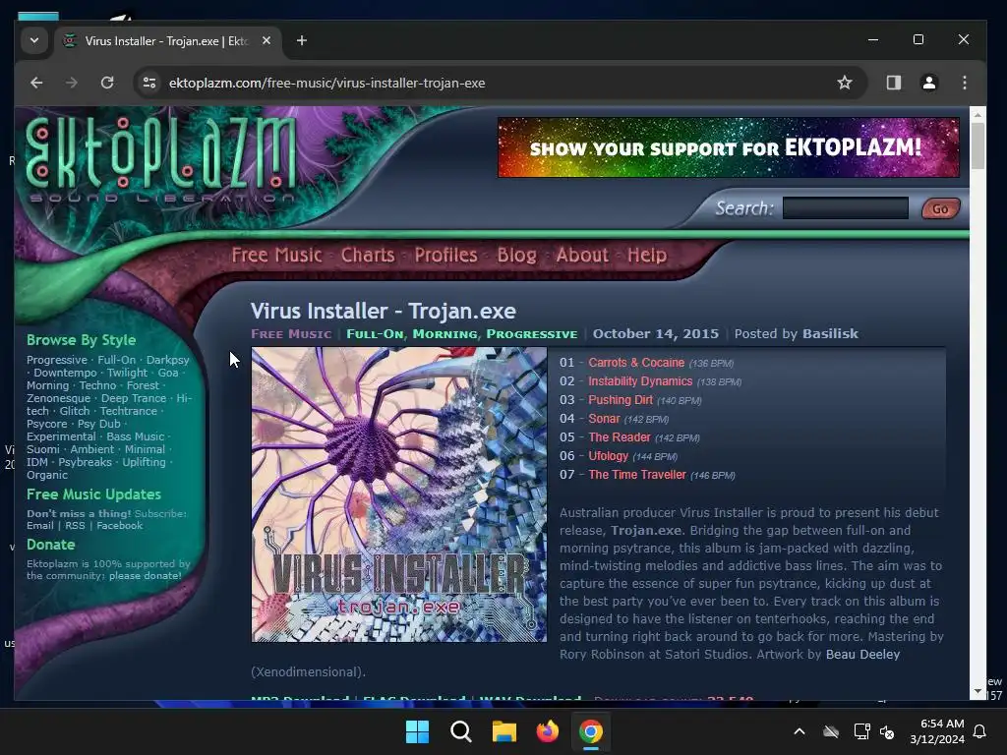Open the notifications bell
This screenshot has height=755, width=1007.
coord(979,731)
